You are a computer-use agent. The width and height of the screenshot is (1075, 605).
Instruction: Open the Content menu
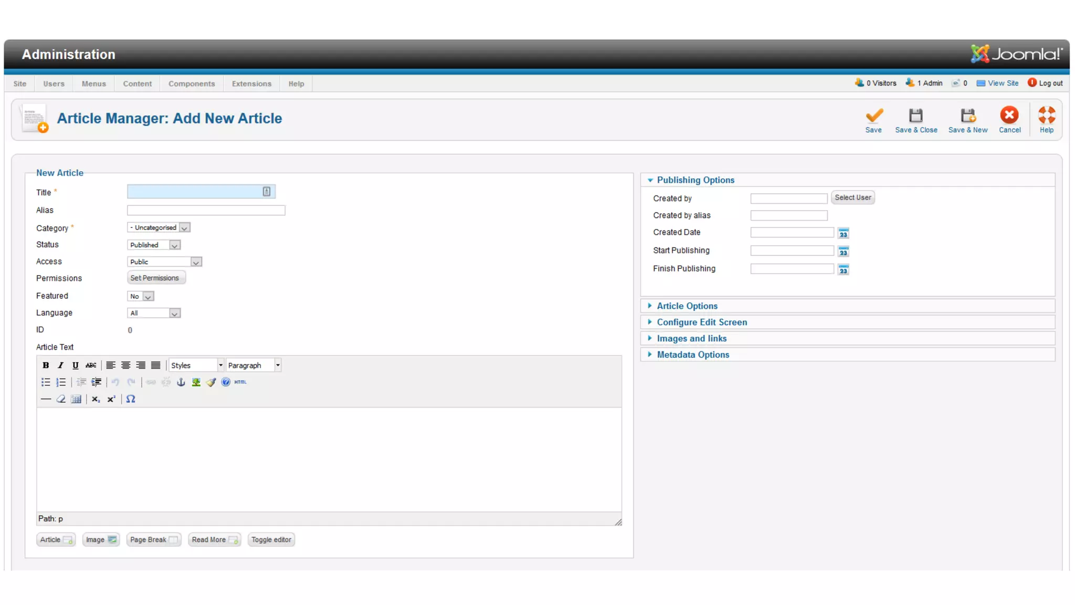(x=137, y=84)
